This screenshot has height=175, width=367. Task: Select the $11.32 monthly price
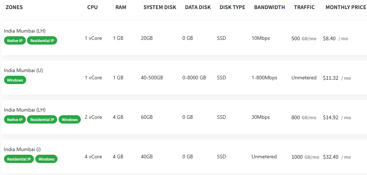pos(331,78)
